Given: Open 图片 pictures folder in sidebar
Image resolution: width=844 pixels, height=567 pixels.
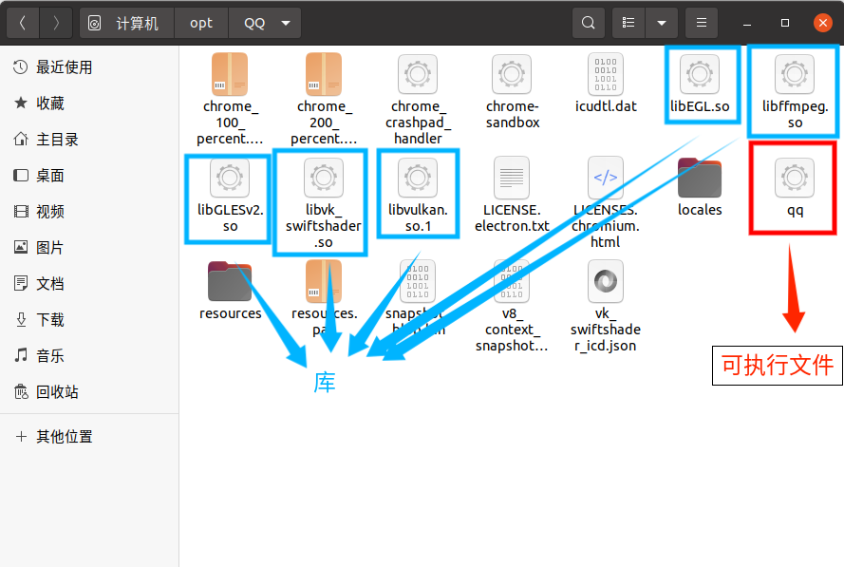Looking at the screenshot, I should tap(89, 248).
